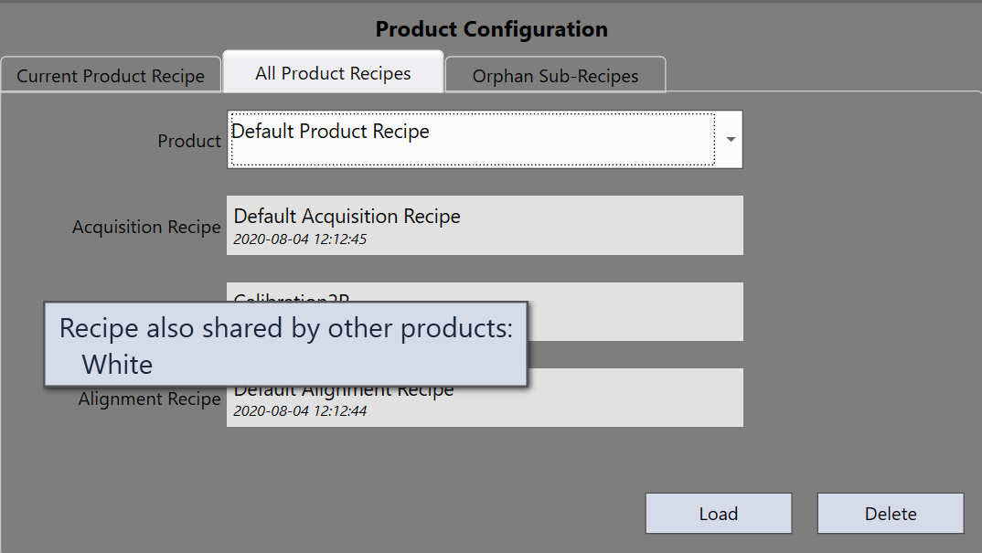Select the Default Acquisition Recipe name
This screenshot has width=982, height=553.
[347, 217]
